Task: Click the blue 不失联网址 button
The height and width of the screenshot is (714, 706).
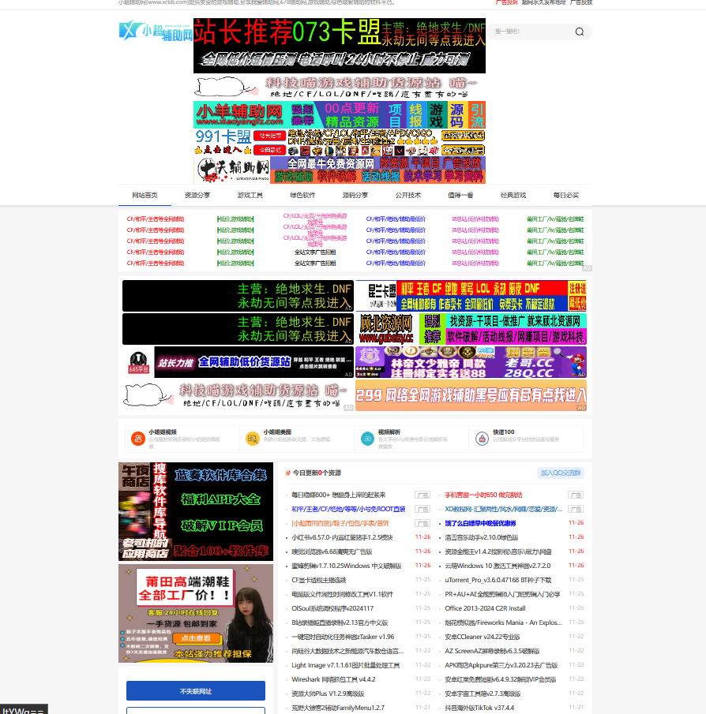Action: (x=196, y=691)
